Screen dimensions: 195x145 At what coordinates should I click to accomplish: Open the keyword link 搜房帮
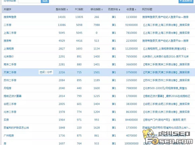click(x=7, y=41)
